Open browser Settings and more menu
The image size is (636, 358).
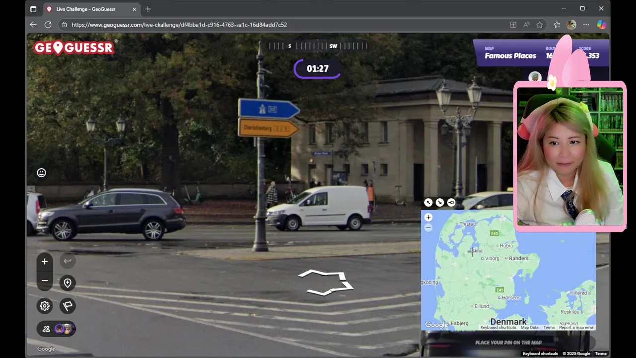tap(586, 25)
